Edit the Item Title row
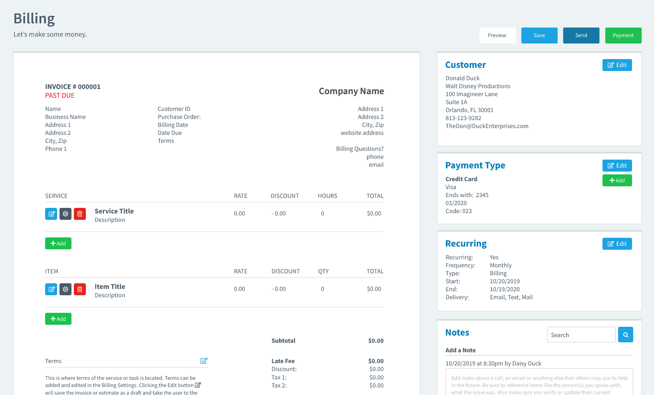654x395 pixels. (51, 289)
